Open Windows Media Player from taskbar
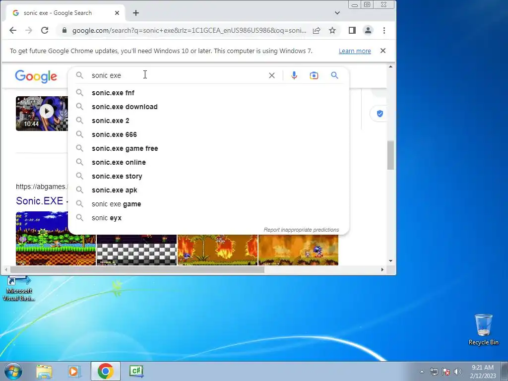The height and width of the screenshot is (381, 508). coord(74,371)
